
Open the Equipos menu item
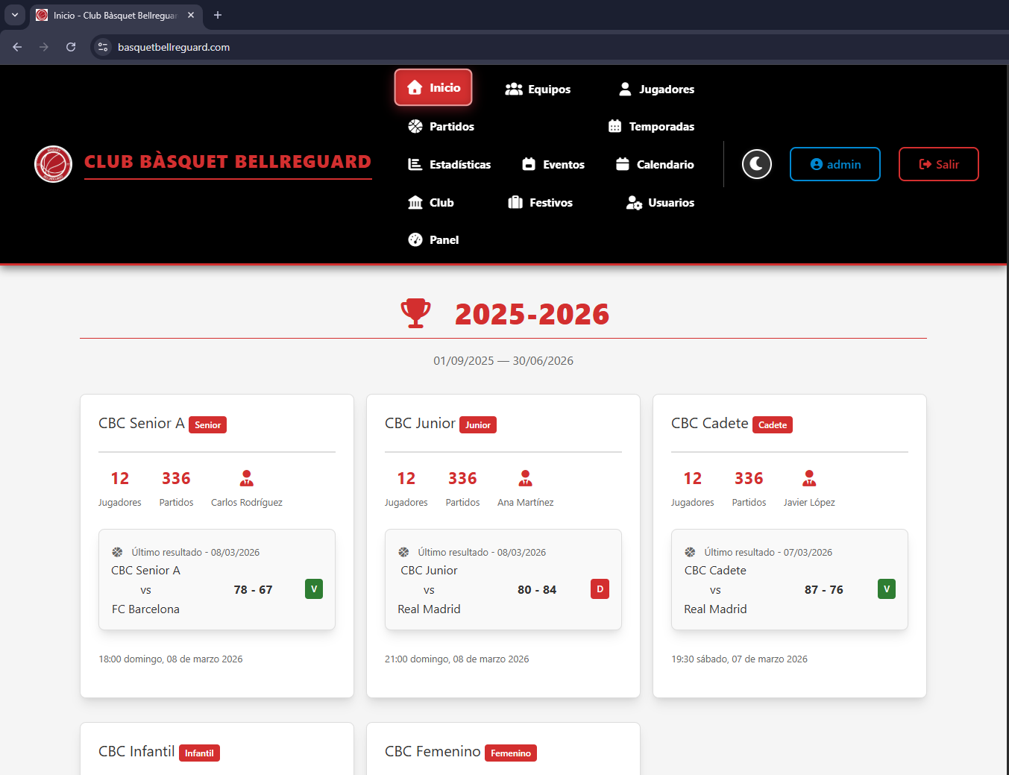[x=538, y=89]
